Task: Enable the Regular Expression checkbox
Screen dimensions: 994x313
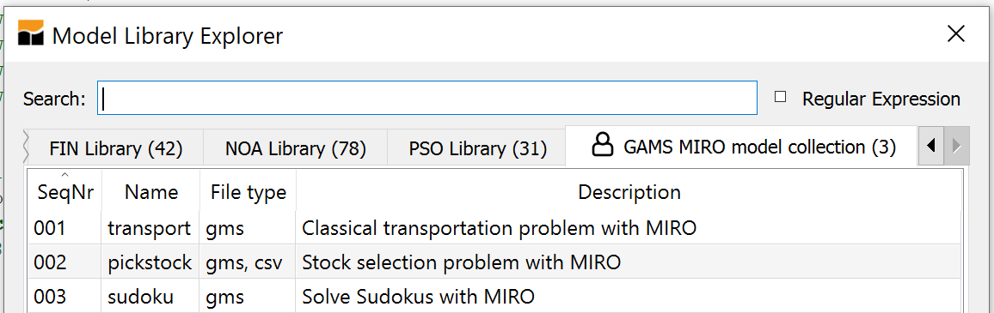Action: pos(781,98)
